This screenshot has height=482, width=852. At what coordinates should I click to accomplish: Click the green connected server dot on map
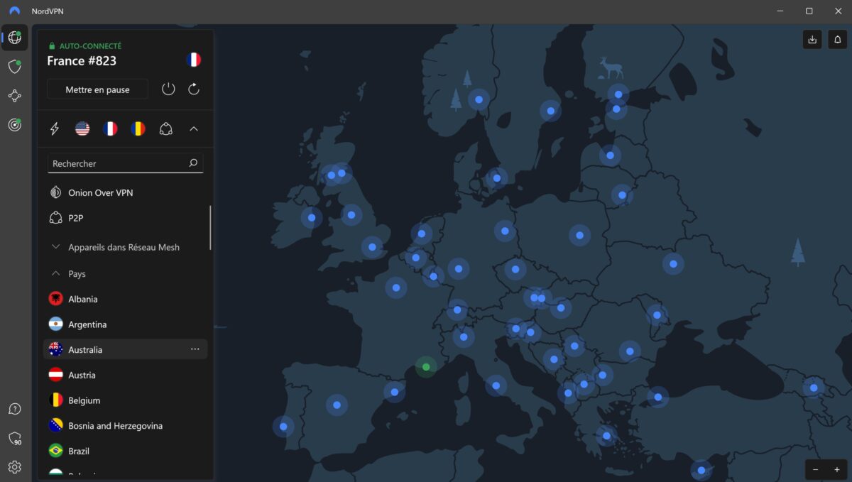click(426, 367)
